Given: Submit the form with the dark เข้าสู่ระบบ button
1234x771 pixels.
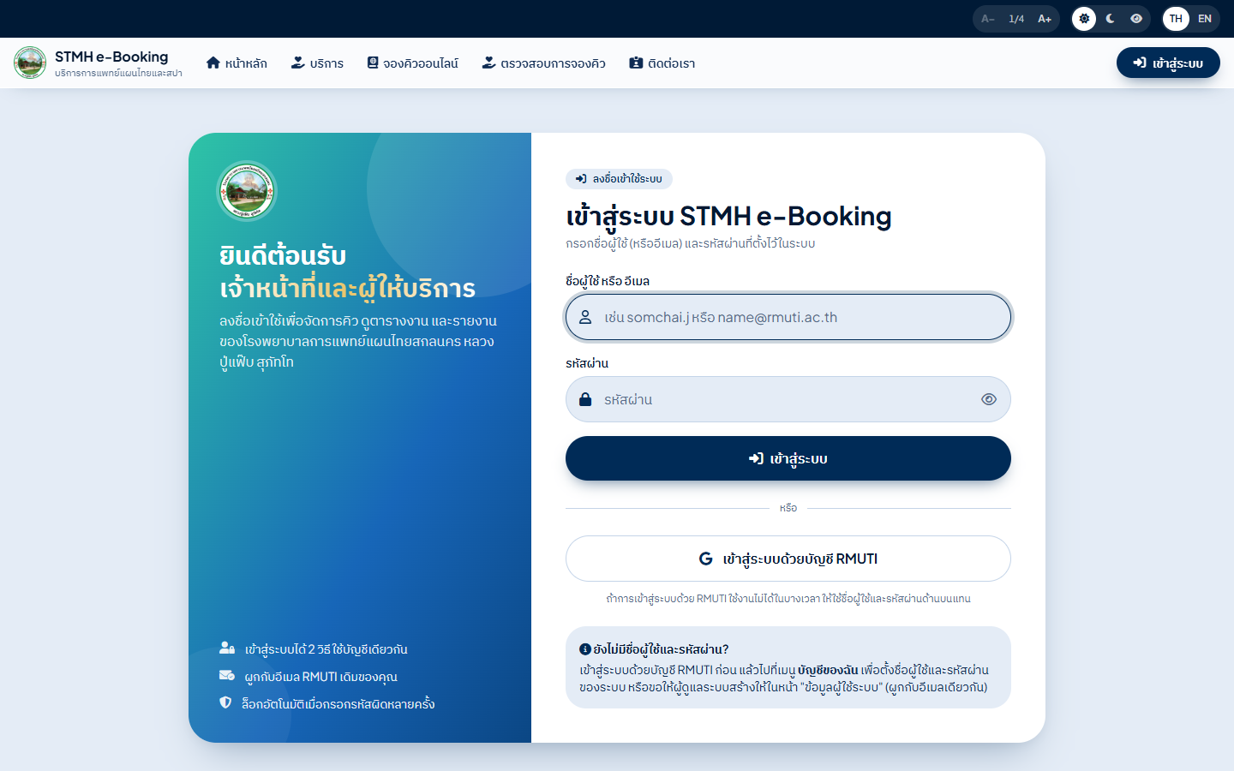Looking at the screenshot, I should point(788,458).
